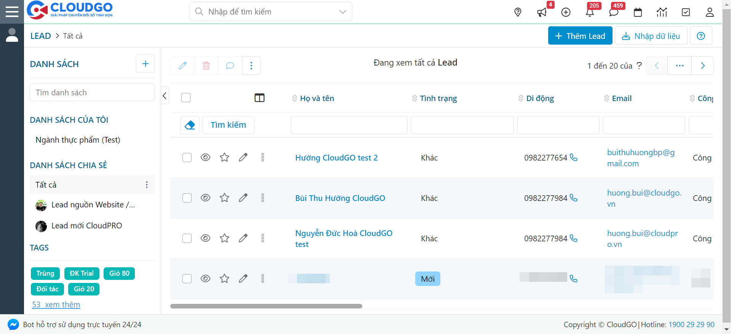The image size is (731, 334).
Task: Select checkbox for Nguyễn Đức Hoà CloudGO test
Action: tap(187, 238)
